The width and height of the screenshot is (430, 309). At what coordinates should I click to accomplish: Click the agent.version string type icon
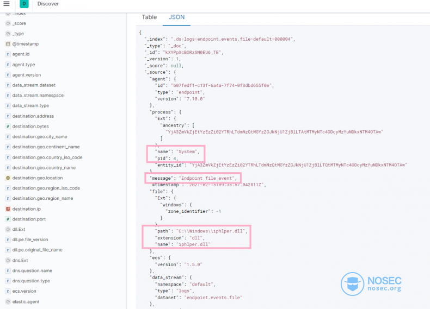8,75
